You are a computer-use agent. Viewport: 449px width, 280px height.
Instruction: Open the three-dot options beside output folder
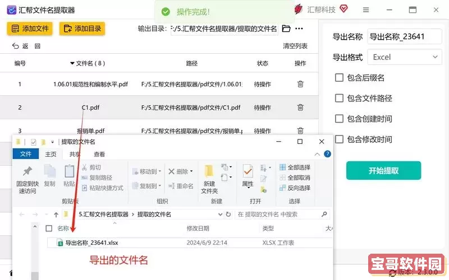(299, 29)
